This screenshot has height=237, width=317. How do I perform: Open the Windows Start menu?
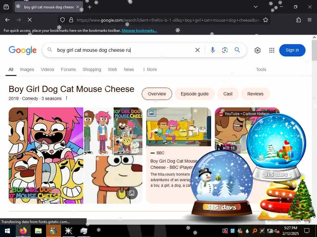(8, 231)
